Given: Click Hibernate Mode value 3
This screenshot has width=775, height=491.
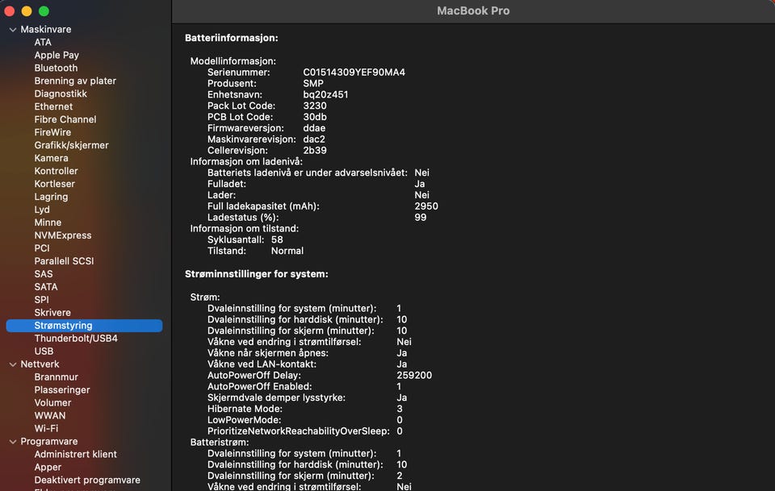Looking at the screenshot, I should click(400, 409).
